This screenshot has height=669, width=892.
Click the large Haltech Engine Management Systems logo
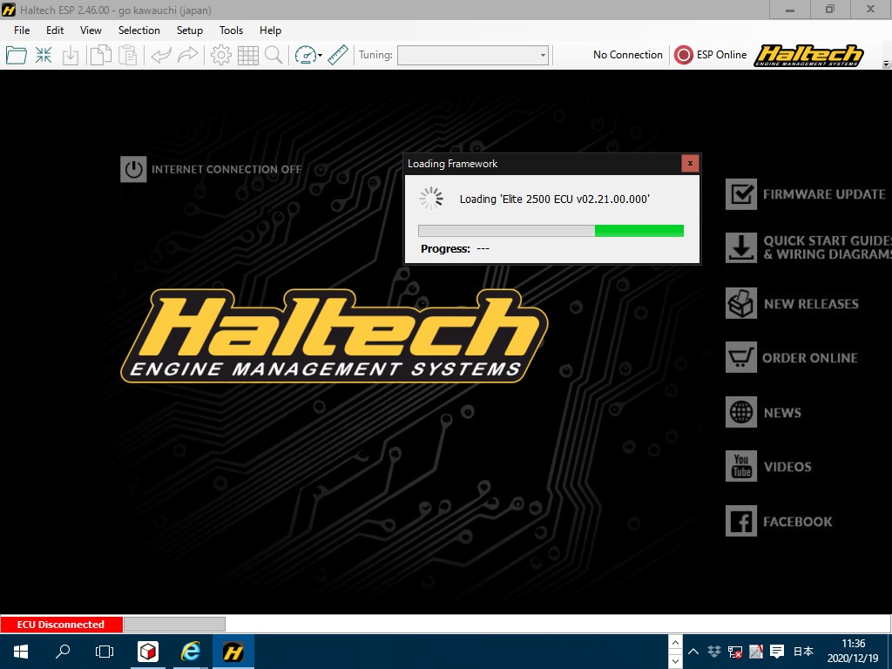(x=334, y=335)
